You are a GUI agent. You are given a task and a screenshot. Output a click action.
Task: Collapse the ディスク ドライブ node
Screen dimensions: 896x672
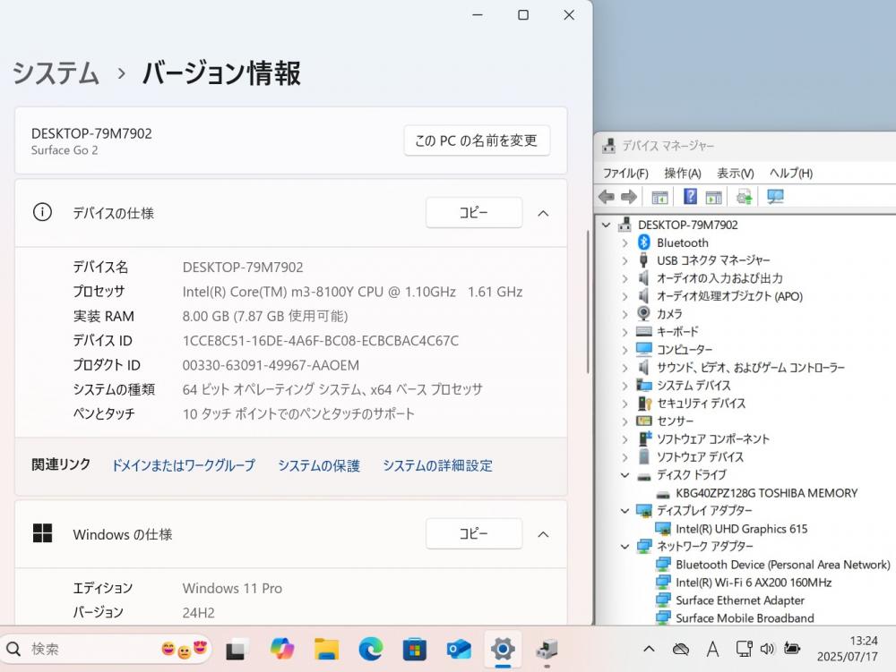click(x=625, y=474)
